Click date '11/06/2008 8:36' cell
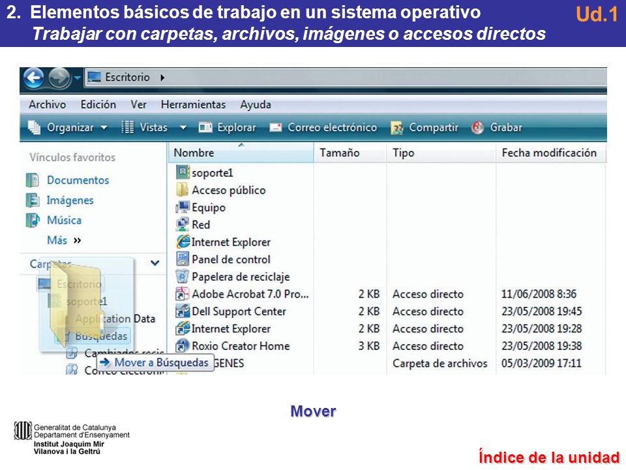This screenshot has width=626, height=470. click(x=539, y=294)
